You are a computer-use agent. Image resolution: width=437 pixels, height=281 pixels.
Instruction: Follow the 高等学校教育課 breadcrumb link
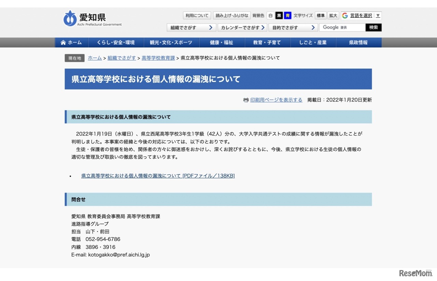click(x=158, y=58)
